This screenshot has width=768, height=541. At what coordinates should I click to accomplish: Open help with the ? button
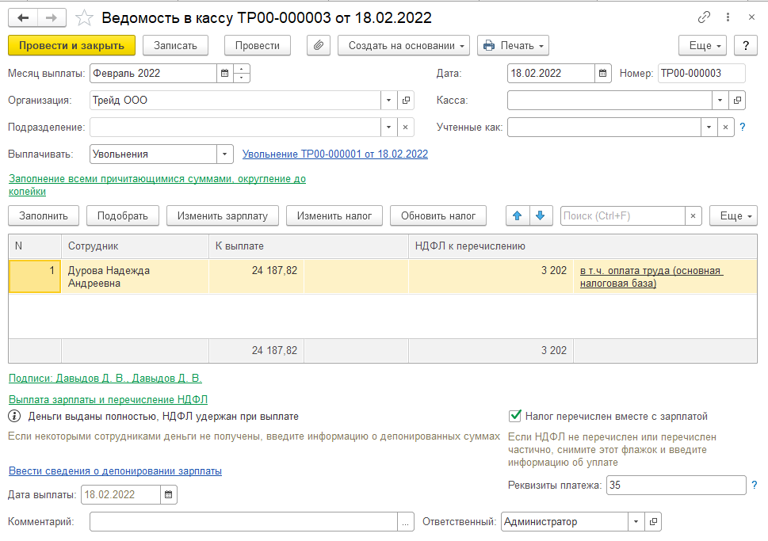pyautogui.click(x=746, y=45)
